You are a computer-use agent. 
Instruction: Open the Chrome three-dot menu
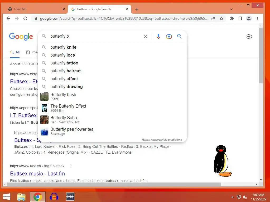click(257, 18)
